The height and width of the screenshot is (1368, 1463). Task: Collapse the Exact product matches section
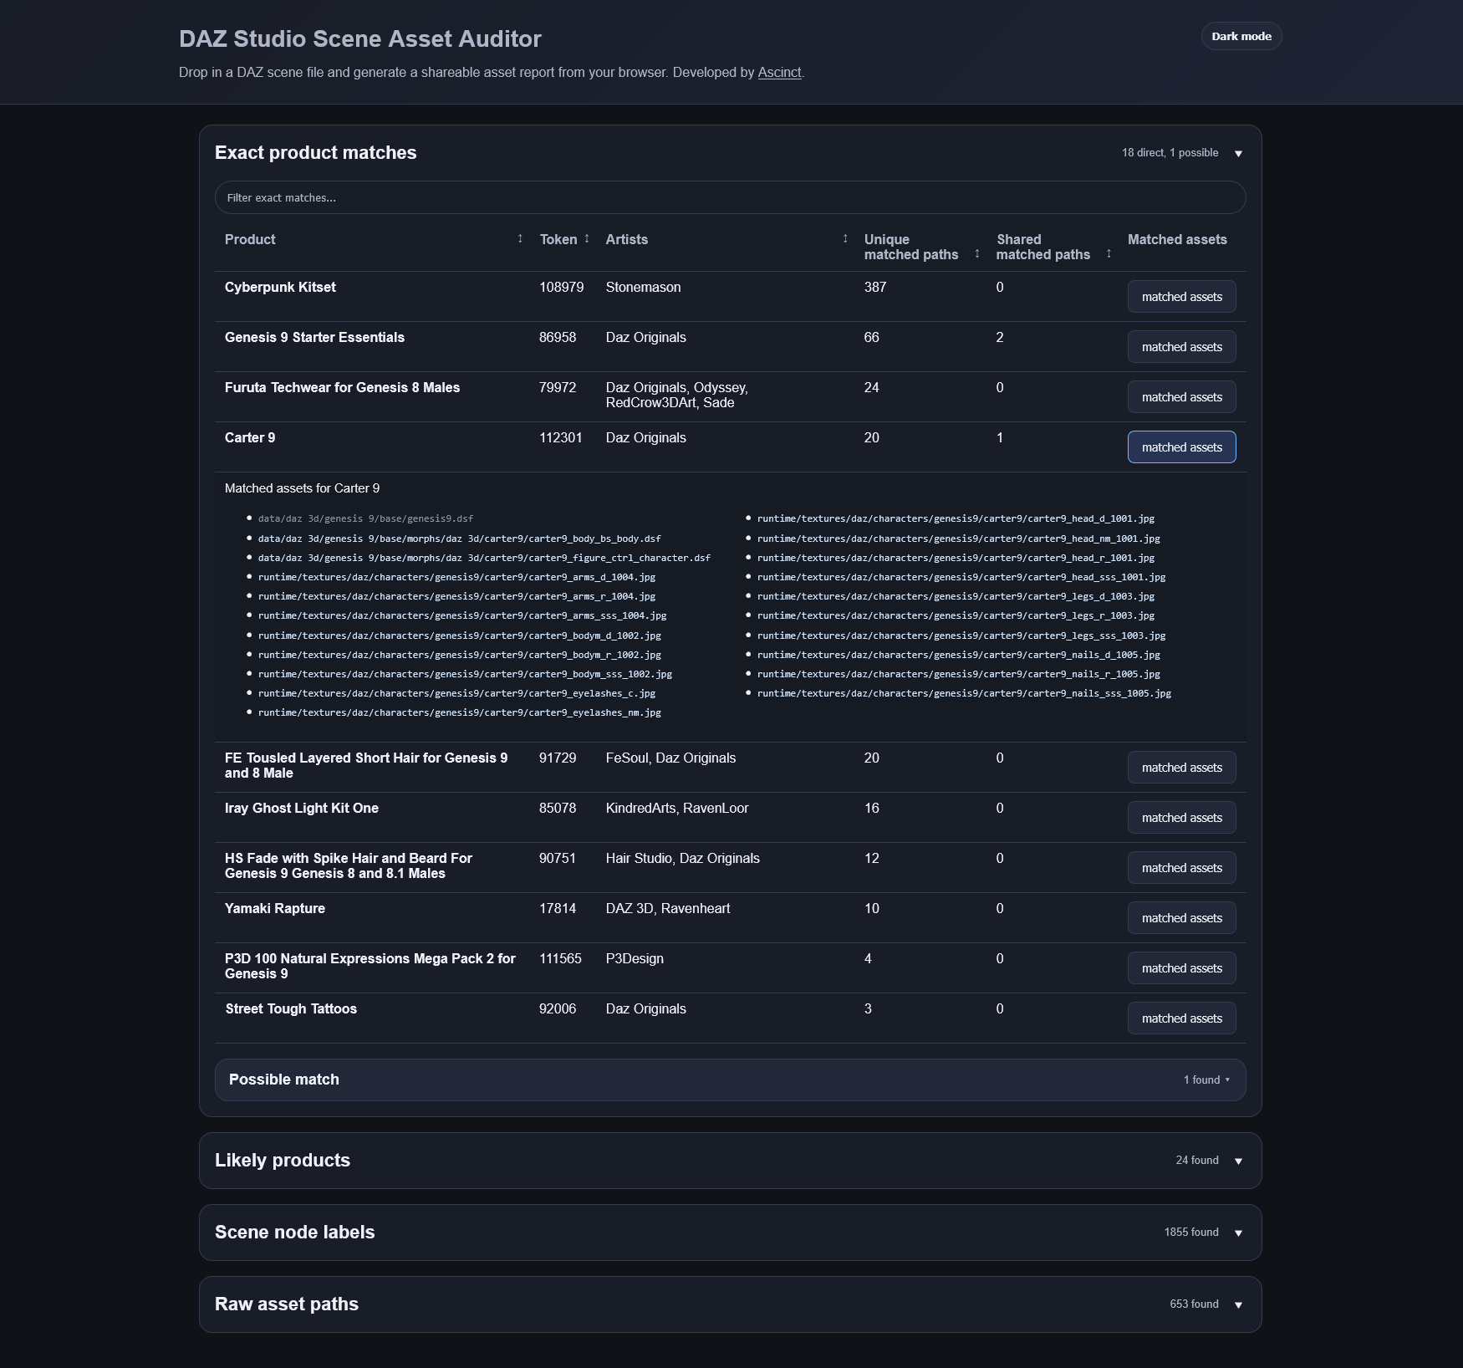(x=1238, y=153)
